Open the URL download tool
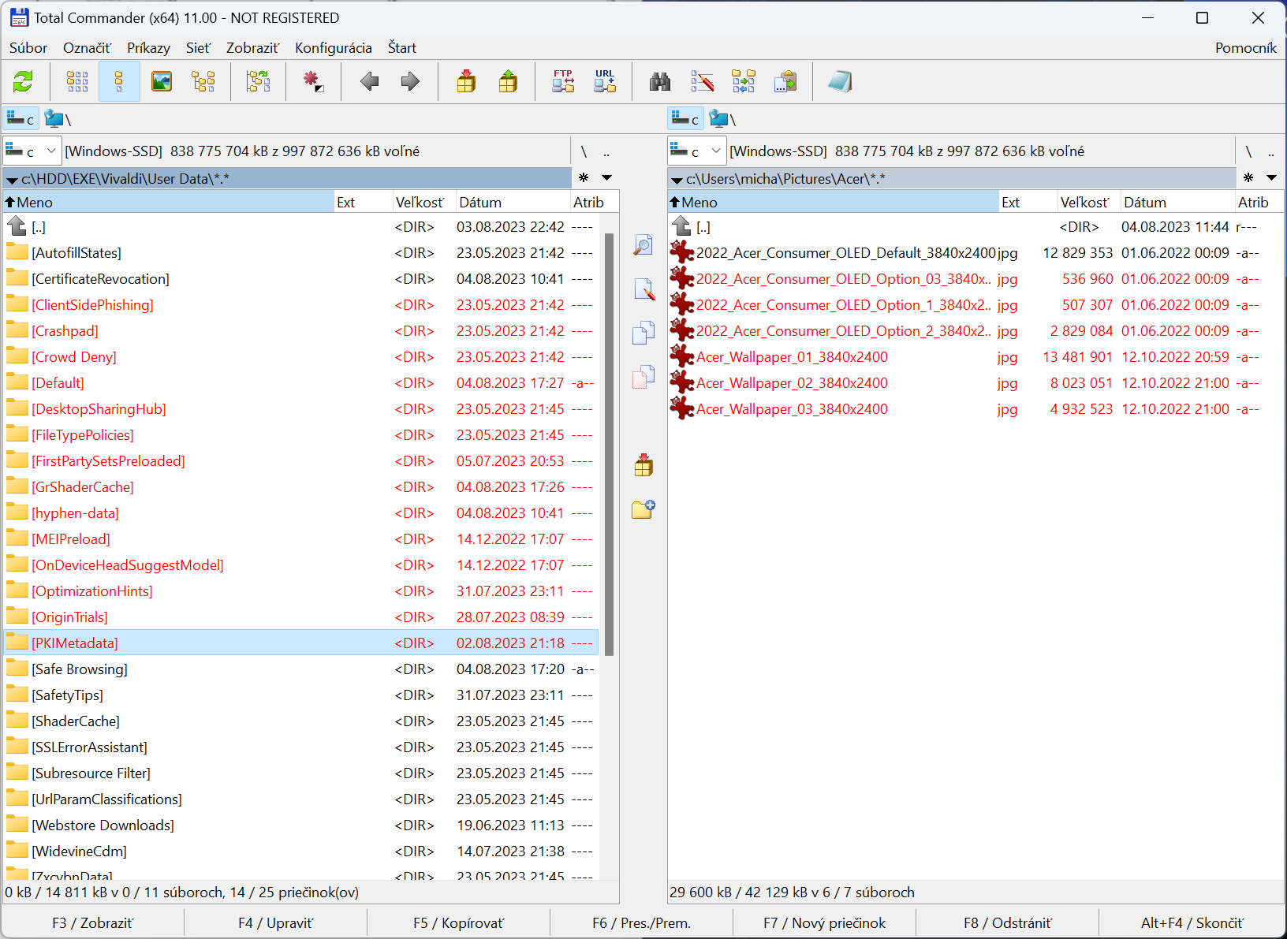 point(605,81)
